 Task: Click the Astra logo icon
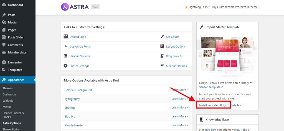pyautogui.click(x=65, y=7)
